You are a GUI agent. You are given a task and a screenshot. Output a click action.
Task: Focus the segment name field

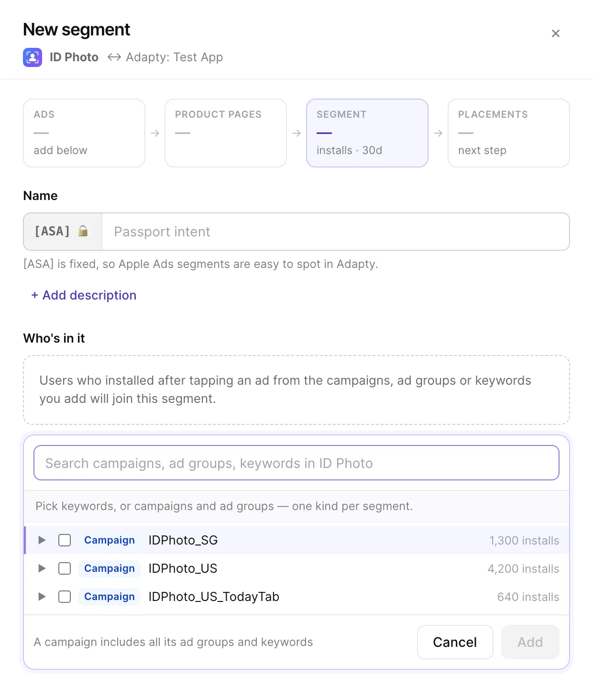coord(335,232)
